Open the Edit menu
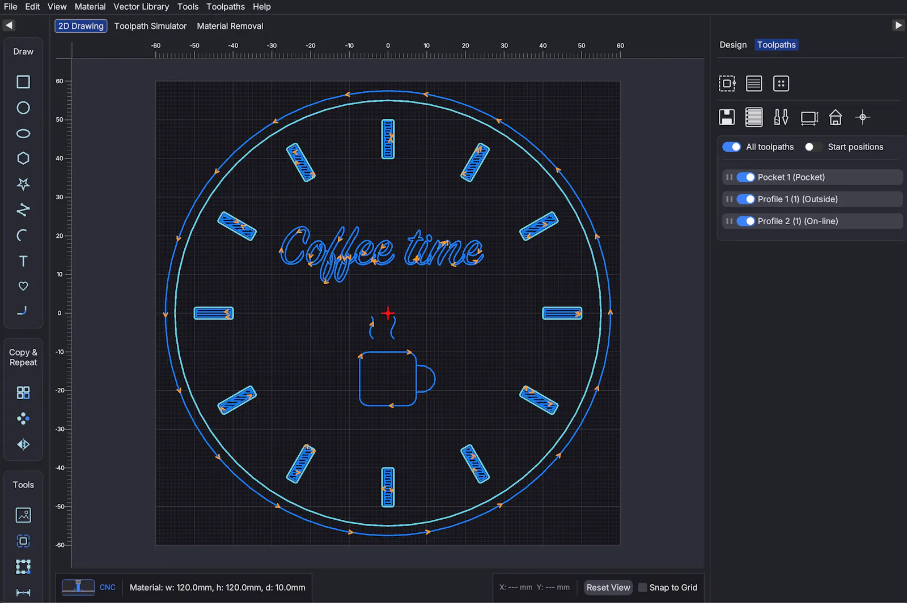The image size is (907, 603). pyautogui.click(x=32, y=7)
